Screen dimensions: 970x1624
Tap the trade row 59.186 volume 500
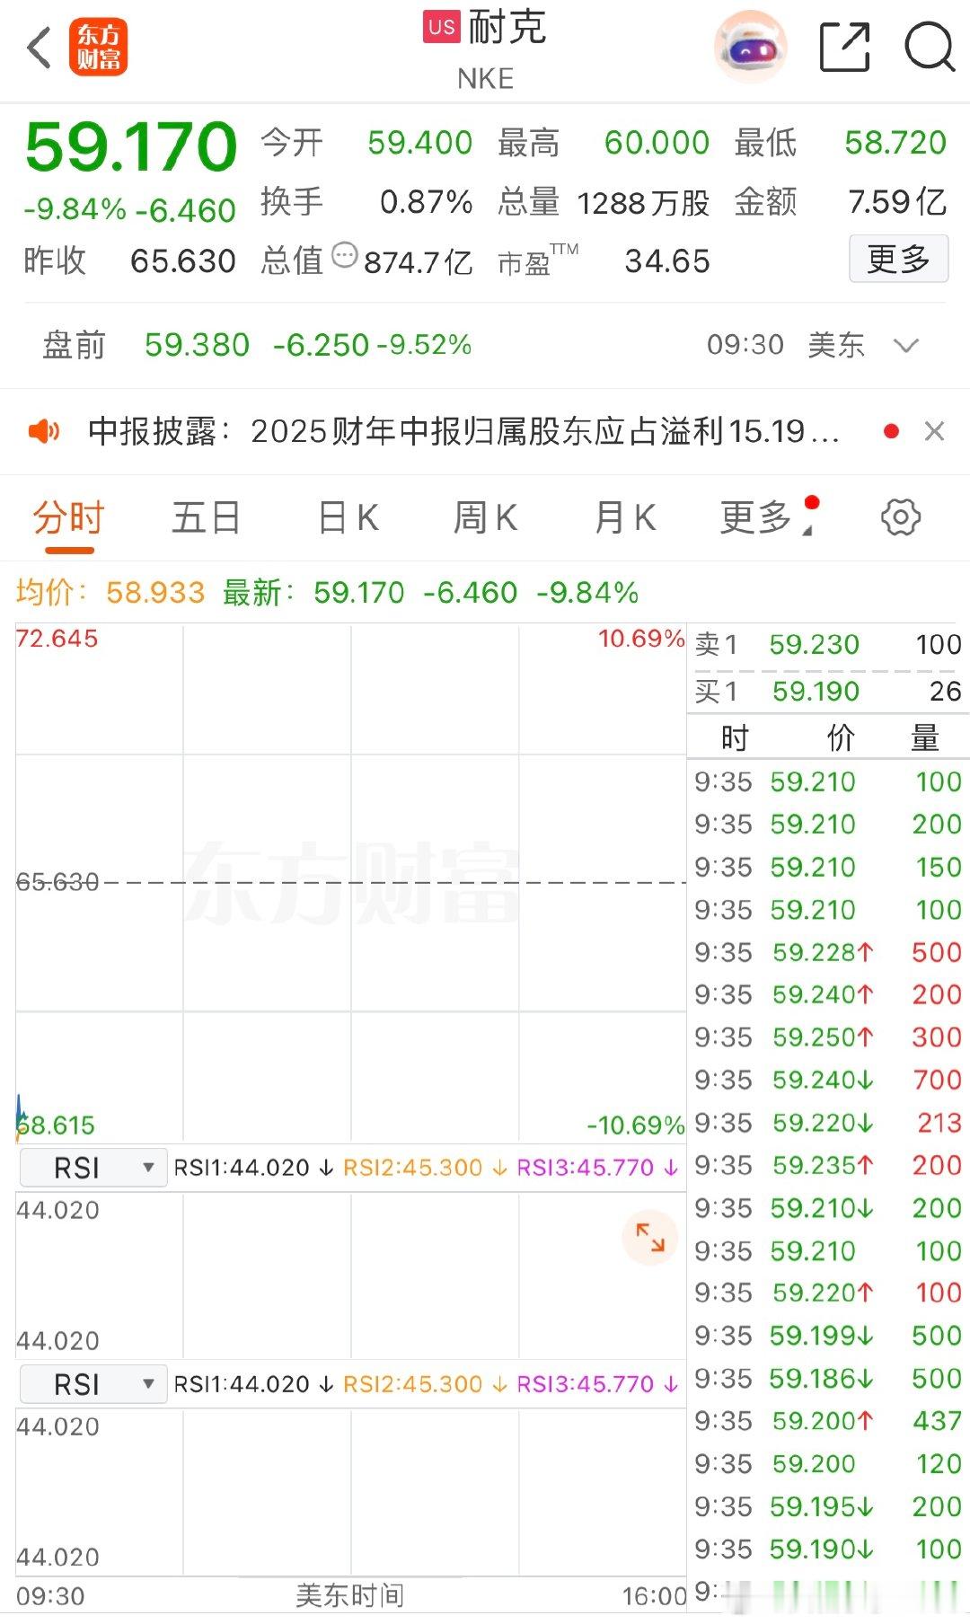(x=827, y=1379)
